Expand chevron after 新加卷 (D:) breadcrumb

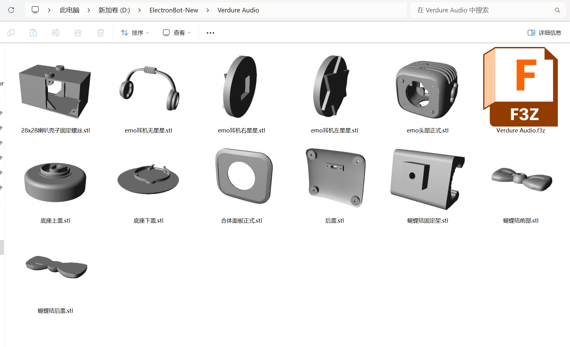(139, 10)
